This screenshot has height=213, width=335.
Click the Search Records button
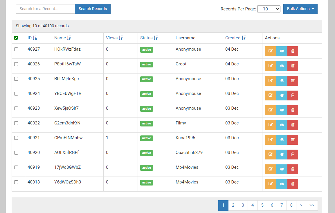pos(93,9)
